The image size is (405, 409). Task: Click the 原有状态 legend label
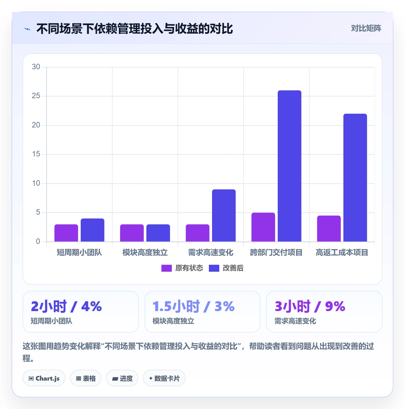189,268
